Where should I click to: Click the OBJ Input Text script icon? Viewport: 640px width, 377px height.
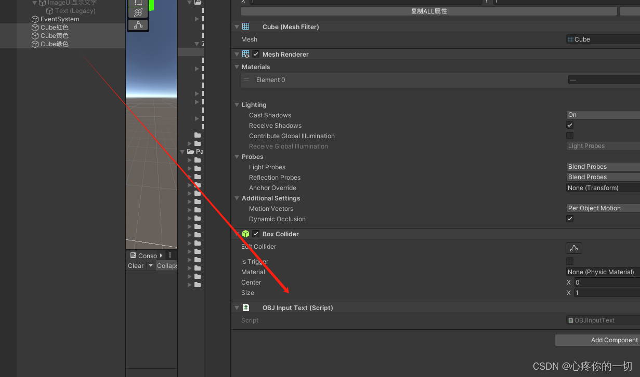pyautogui.click(x=246, y=307)
